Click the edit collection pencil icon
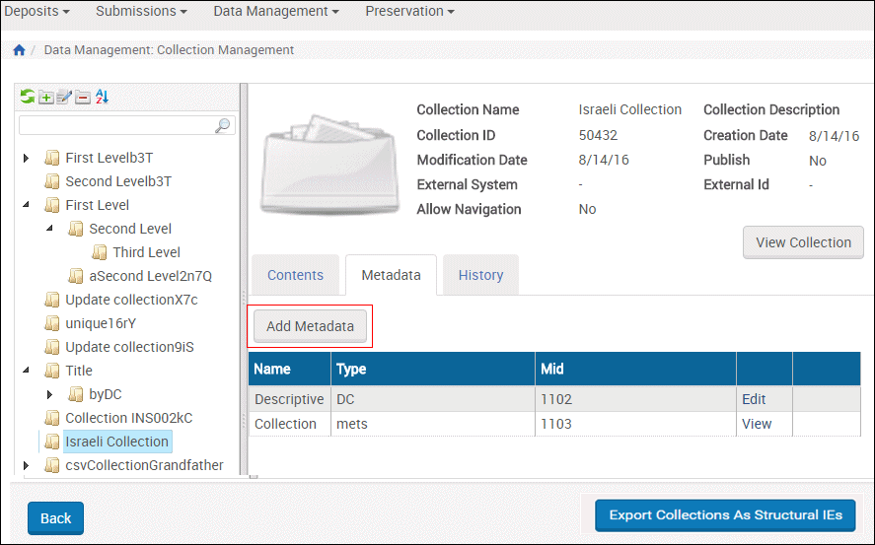Viewport: 875px width, 545px height. click(64, 97)
